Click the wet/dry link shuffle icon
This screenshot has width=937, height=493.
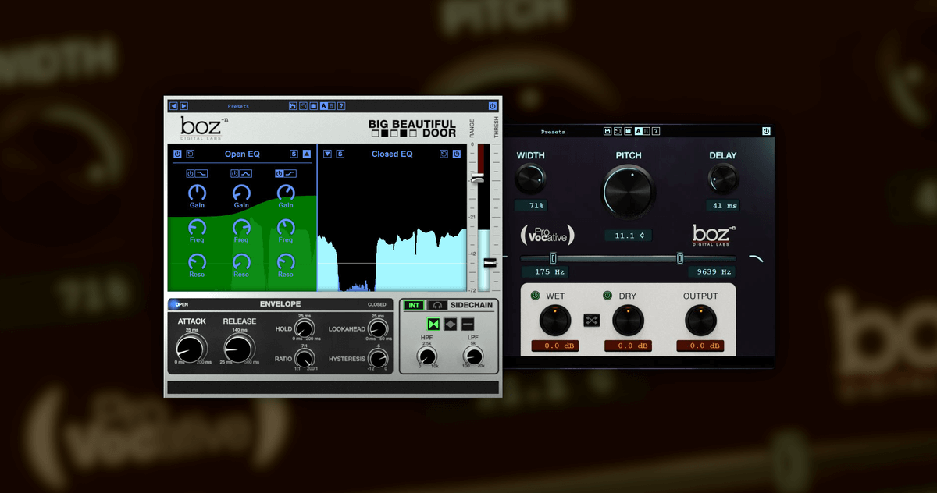(592, 320)
